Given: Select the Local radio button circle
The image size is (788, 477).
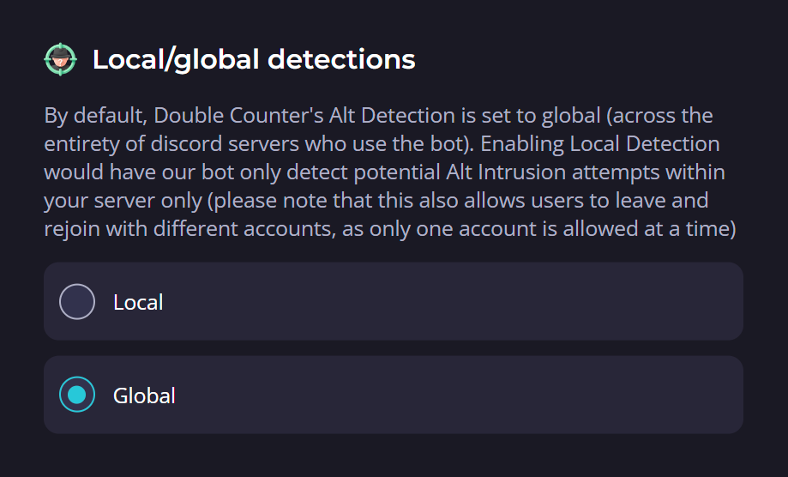Looking at the screenshot, I should click(77, 302).
